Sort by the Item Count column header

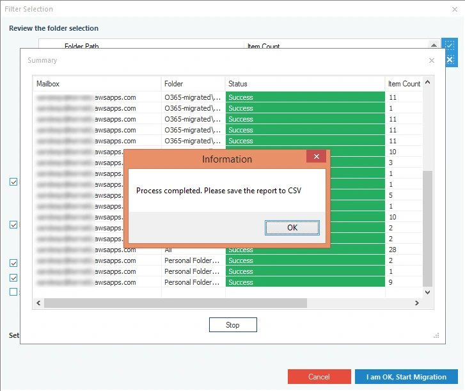click(404, 84)
